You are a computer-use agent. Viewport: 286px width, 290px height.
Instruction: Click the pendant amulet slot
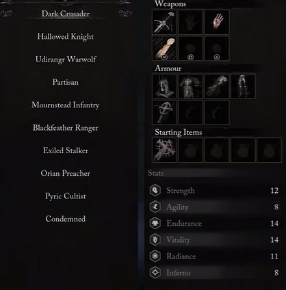[164, 113]
